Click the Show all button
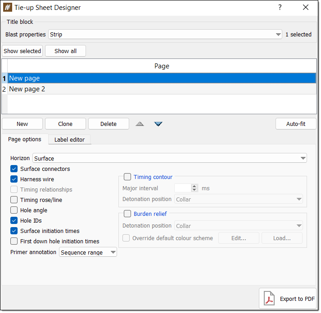Image resolution: width=321 pixels, height=313 pixels. coord(66,51)
